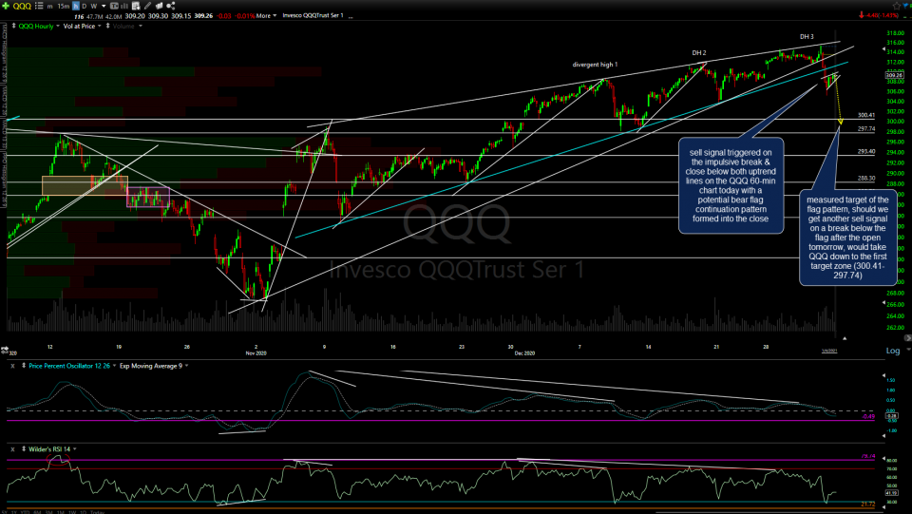912x514 pixels.
Task: Click the ellipsis after Invesco QQQTrust Ser 1
Action: point(351,16)
